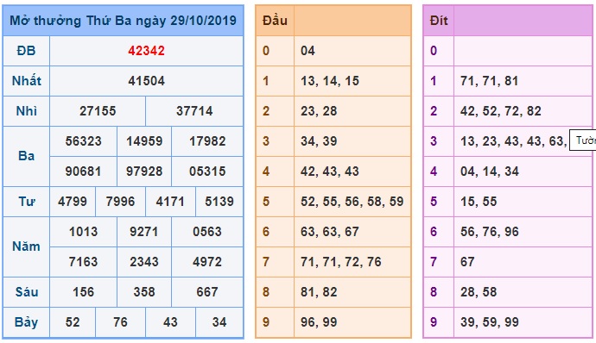Click Đầu row values '13, 14, 15'
The width and height of the screenshot is (596, 343).
tap(330, 81)
